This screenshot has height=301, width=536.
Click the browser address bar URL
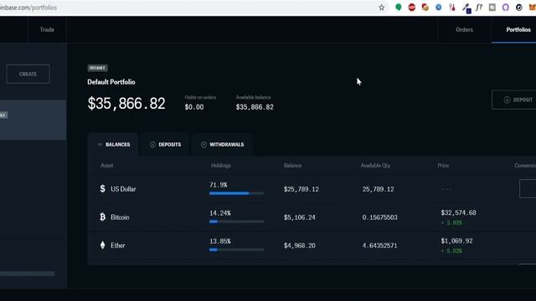click(28, 8)
